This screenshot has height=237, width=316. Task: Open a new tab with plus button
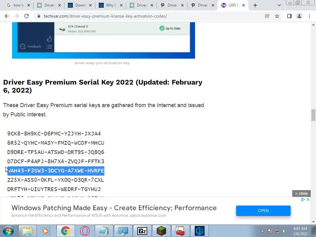pyautogui.click(x=255, y=5)
